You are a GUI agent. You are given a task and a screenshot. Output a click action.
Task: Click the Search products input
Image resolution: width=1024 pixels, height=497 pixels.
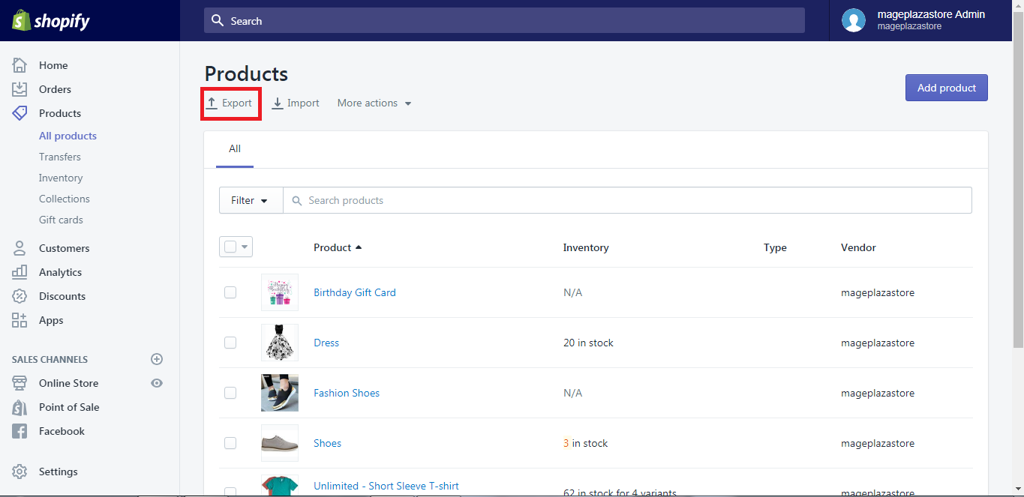(627, 200)
